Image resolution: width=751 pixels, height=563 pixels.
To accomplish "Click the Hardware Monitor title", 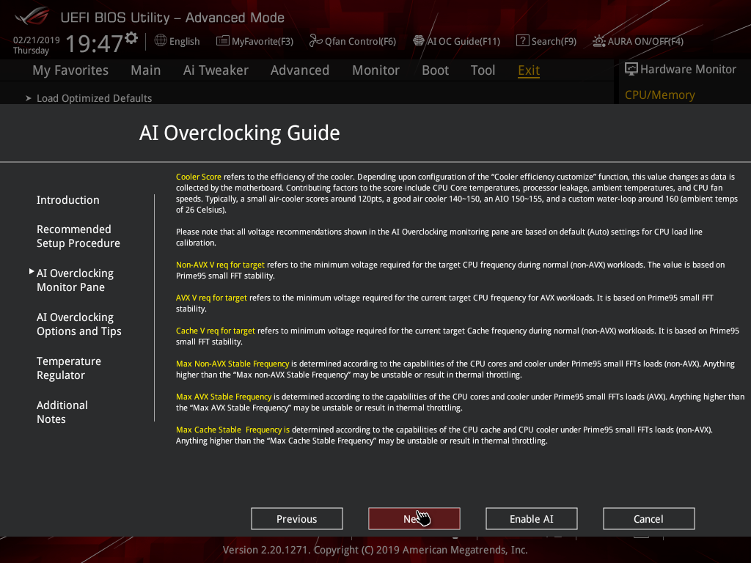I will tap(688, 70).
